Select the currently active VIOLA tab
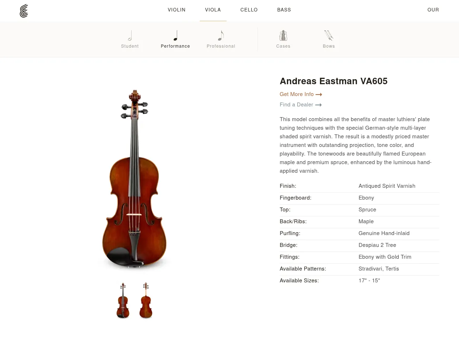The width and height of the screenshot is (459, 344). click(x=213, y=10)
